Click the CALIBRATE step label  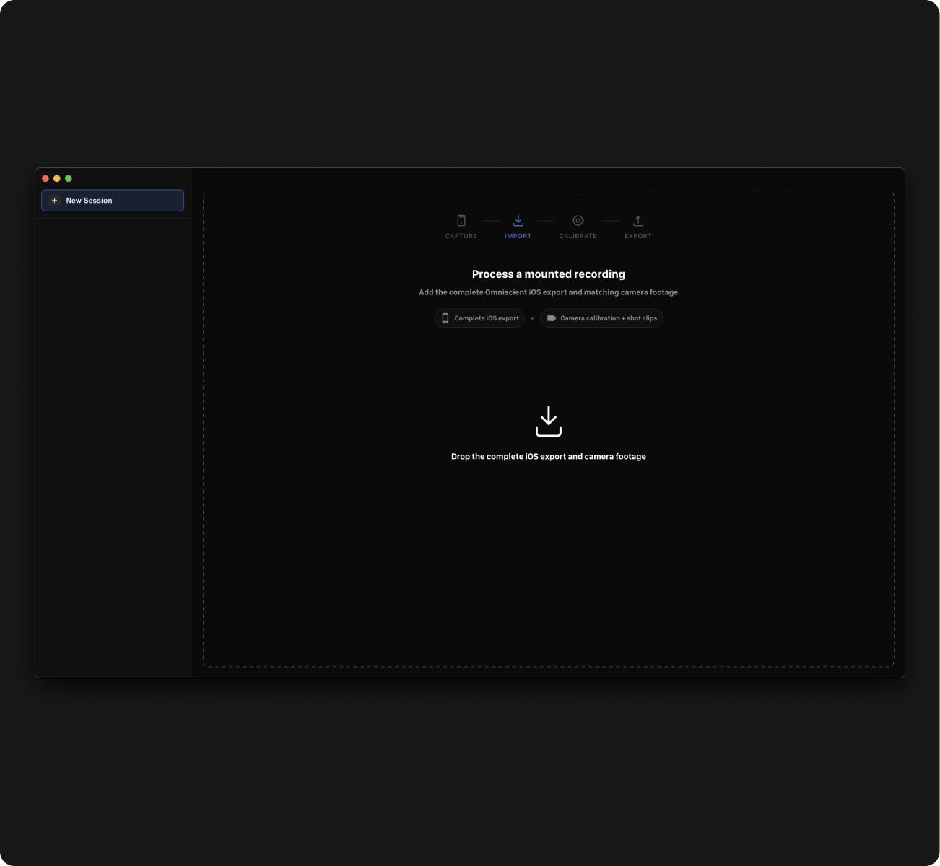click(x=578, y=236)
